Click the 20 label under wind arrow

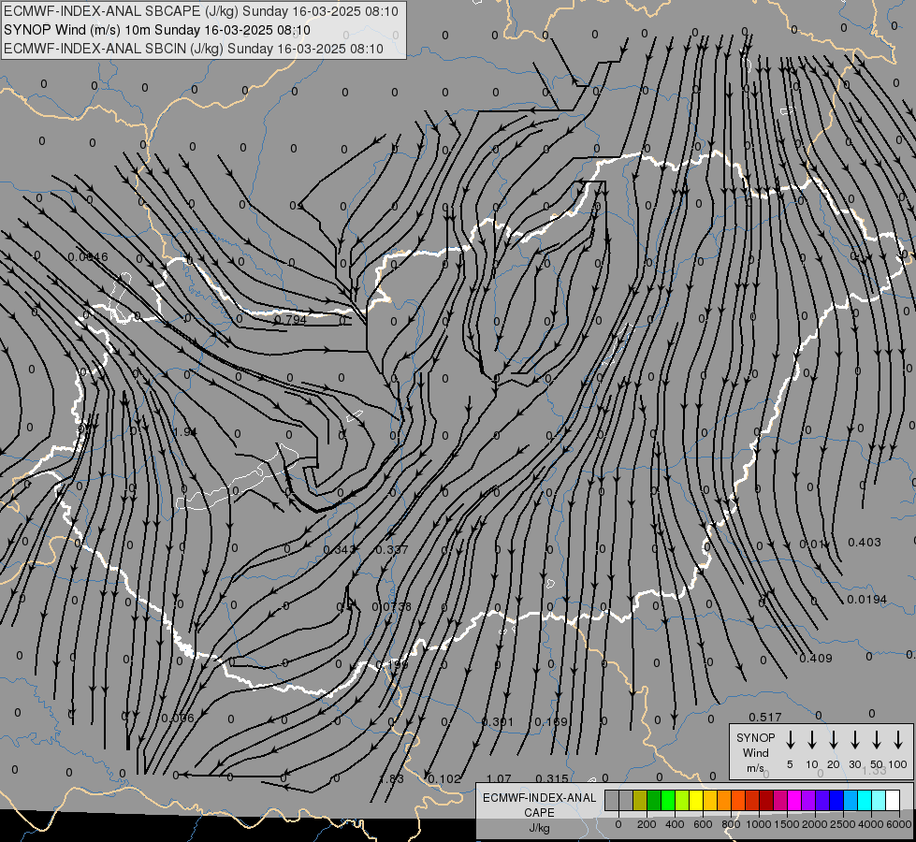[834, 764]
